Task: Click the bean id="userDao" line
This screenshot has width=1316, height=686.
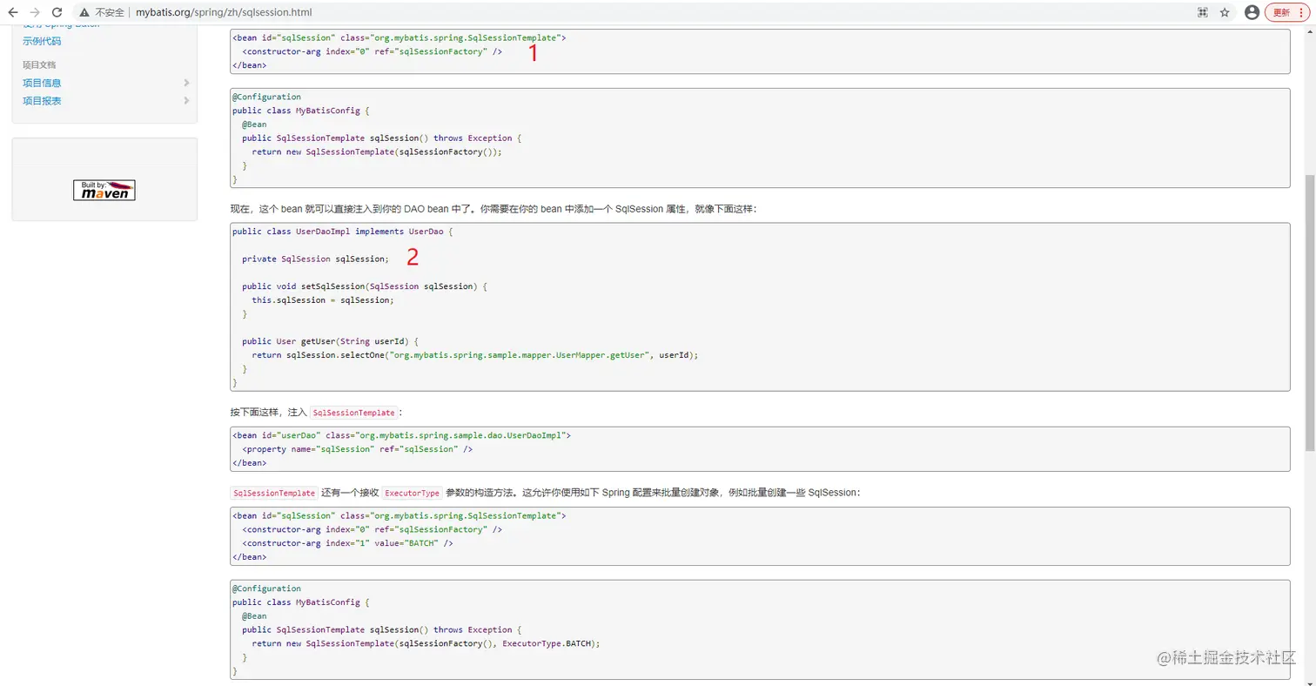Action: pyautogui.click(x=401, y=435)
